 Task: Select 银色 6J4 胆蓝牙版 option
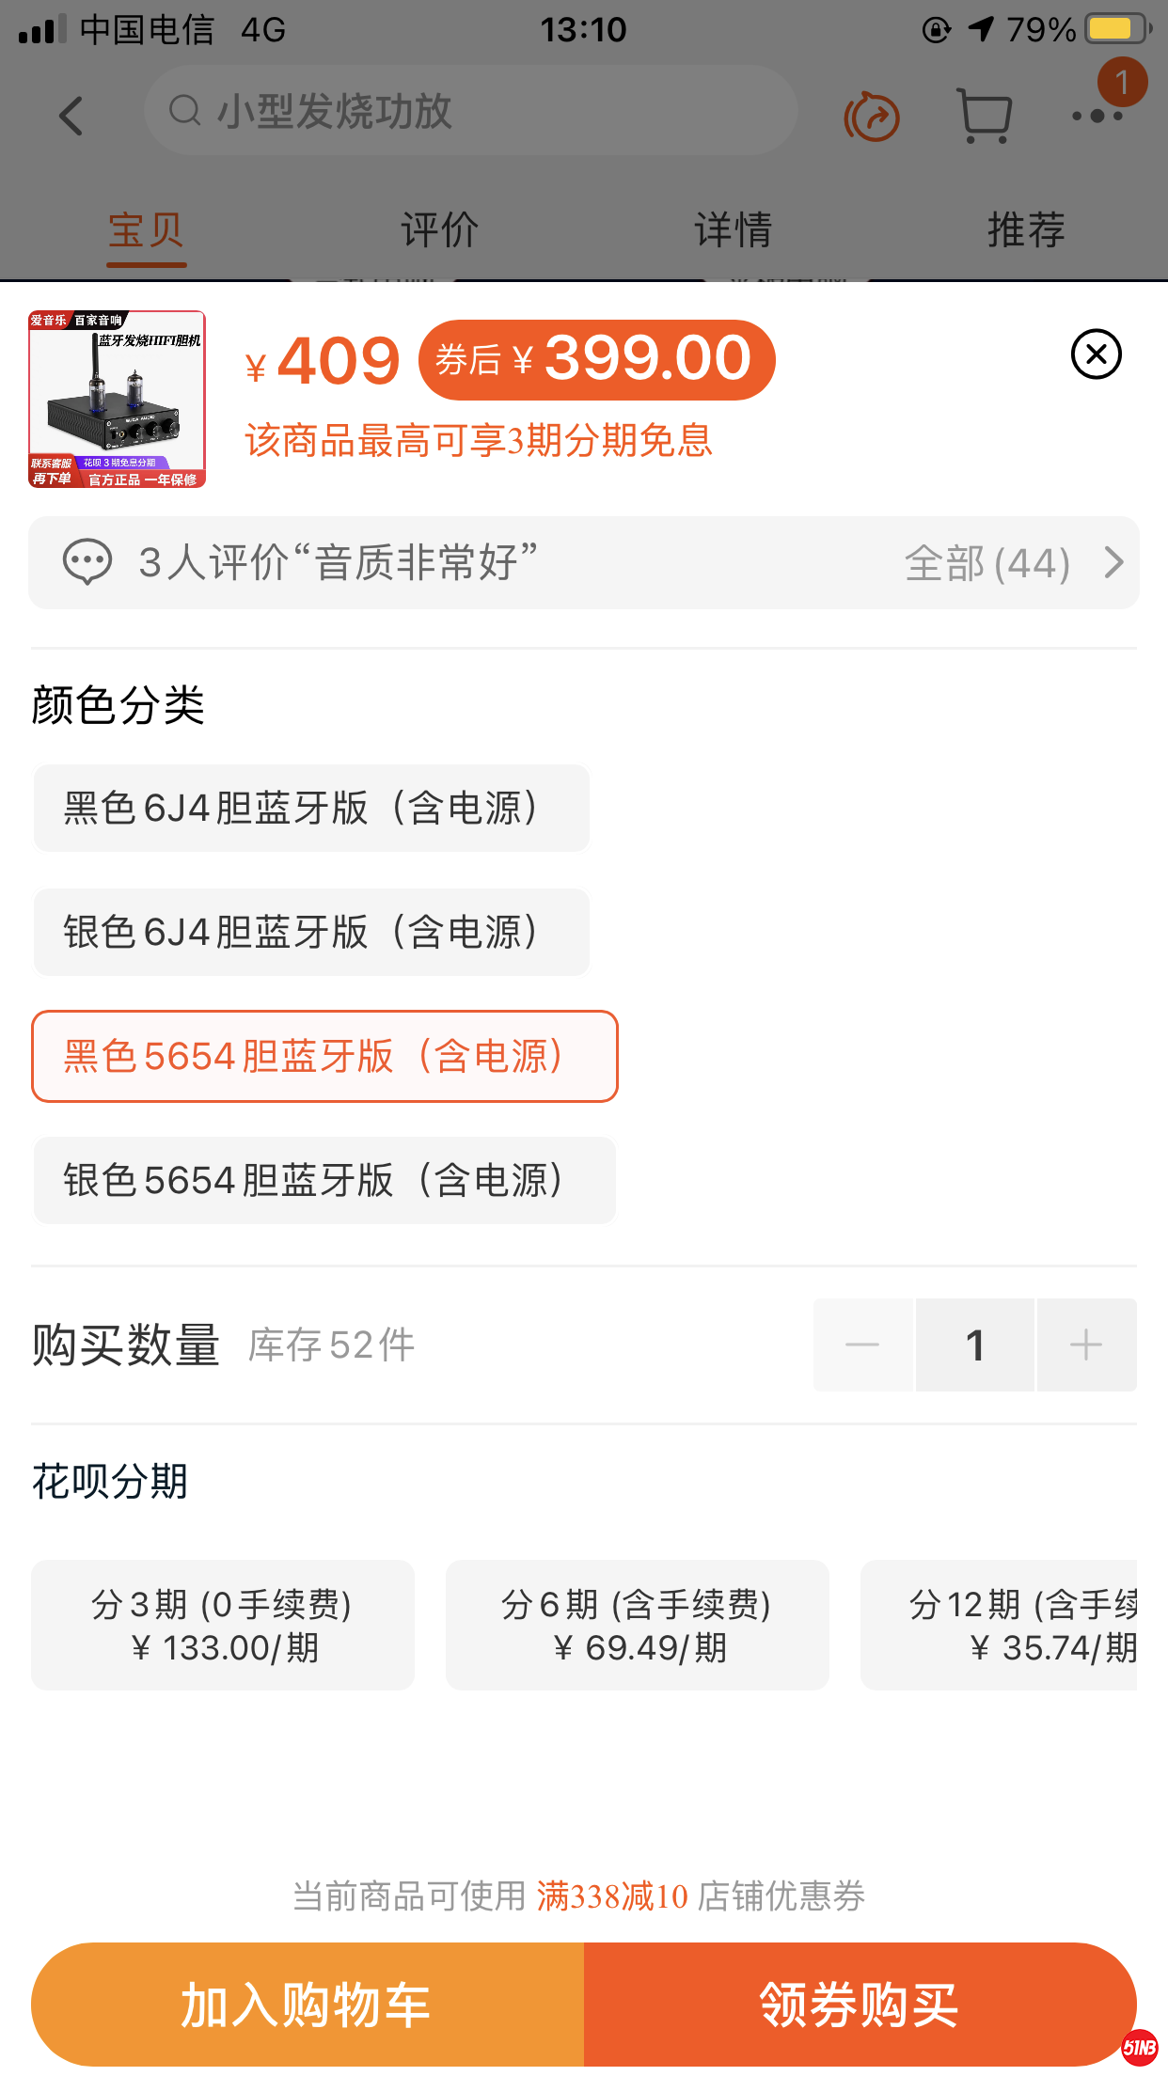[311, 933]
